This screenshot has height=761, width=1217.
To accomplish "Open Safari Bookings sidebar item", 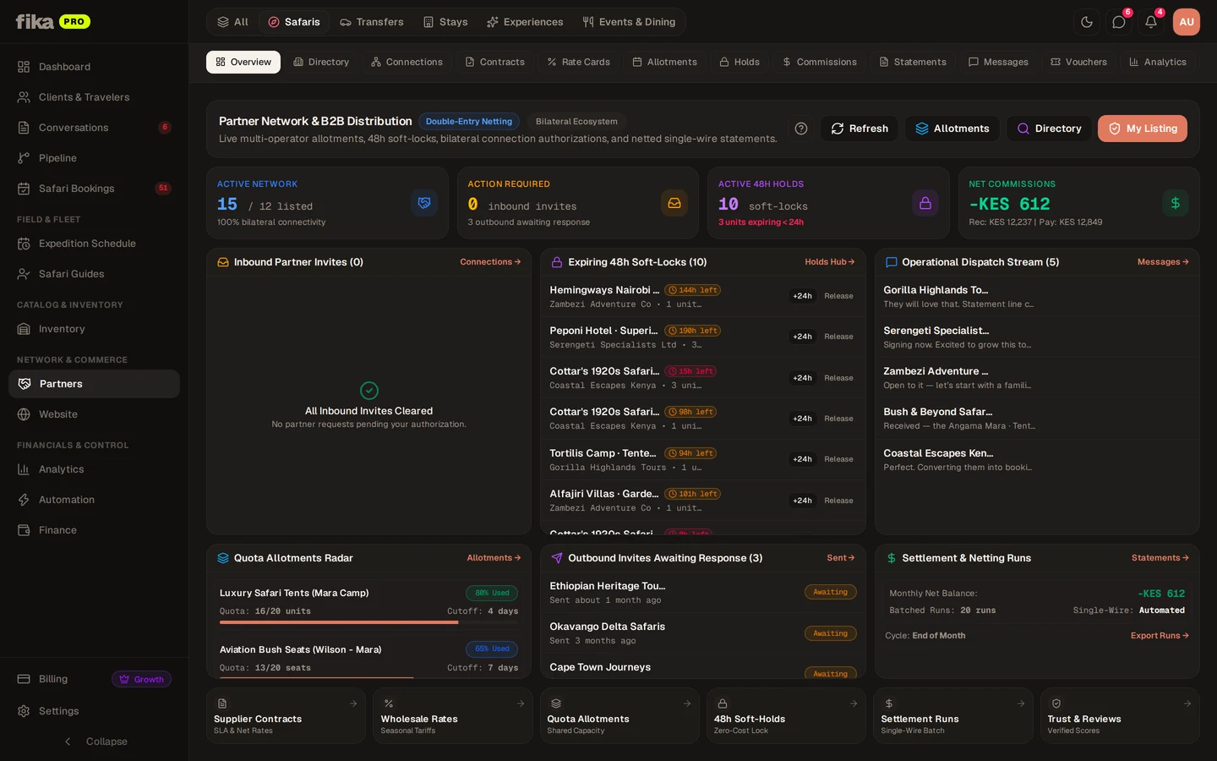I will coord(94,189).
